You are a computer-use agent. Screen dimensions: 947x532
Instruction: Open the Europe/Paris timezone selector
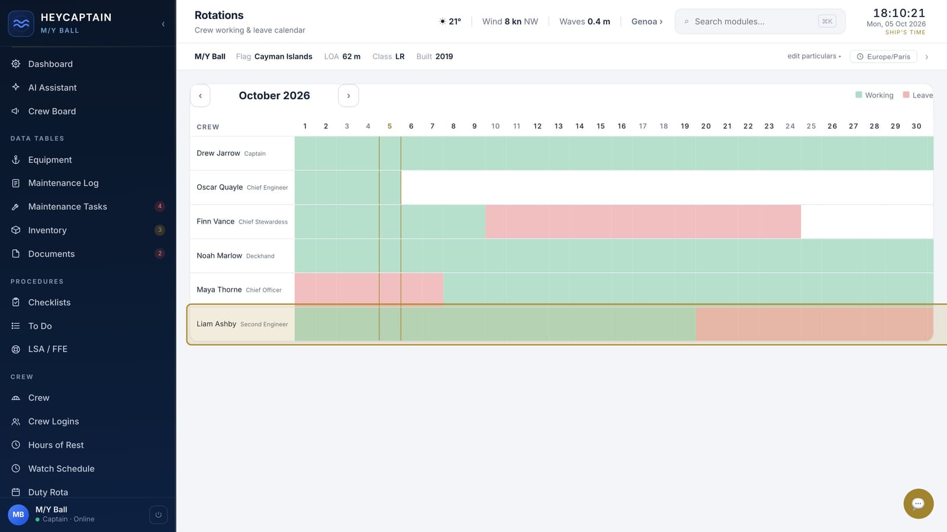tap(884, 57)
